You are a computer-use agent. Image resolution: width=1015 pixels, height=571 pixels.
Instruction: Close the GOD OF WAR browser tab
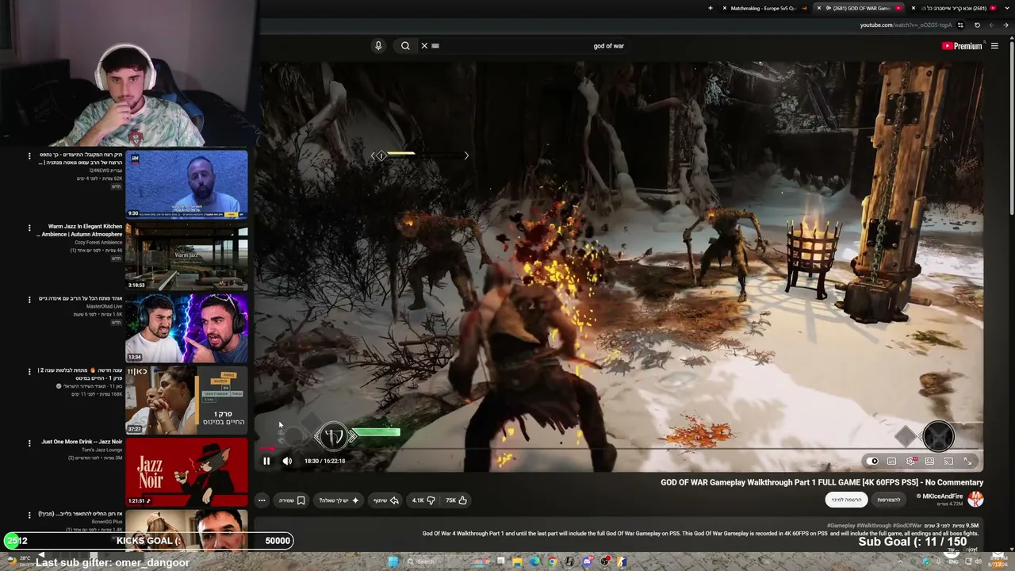(819, 8)
